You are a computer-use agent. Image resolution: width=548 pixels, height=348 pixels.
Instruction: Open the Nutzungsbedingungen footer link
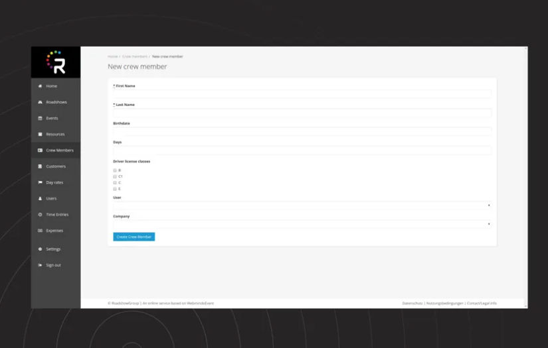coord(444,304)
